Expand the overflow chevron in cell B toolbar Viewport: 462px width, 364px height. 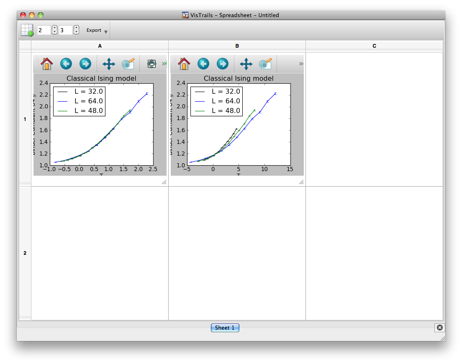(x=301, y=64)
